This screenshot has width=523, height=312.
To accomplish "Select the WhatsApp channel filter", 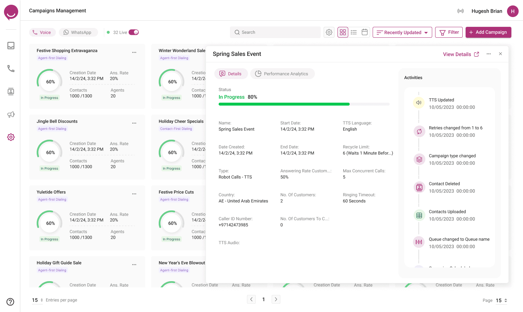I will pyautogui.click(x=78, y=32).
